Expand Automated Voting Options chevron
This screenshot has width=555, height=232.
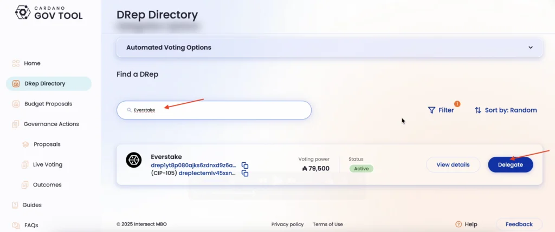(531, 47)
